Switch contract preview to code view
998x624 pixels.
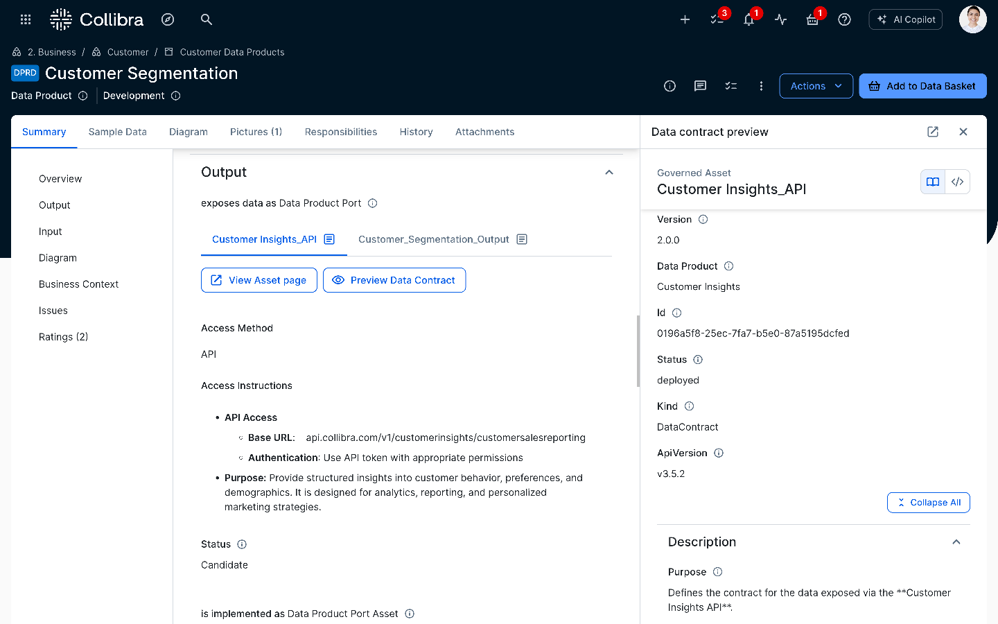click(957, 182)
